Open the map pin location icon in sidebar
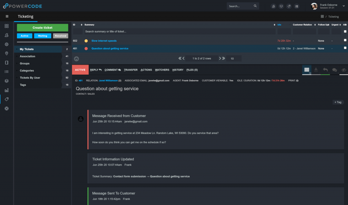This screenshot has width=348, height=205. pyautogui.click(x=6, y=53)
